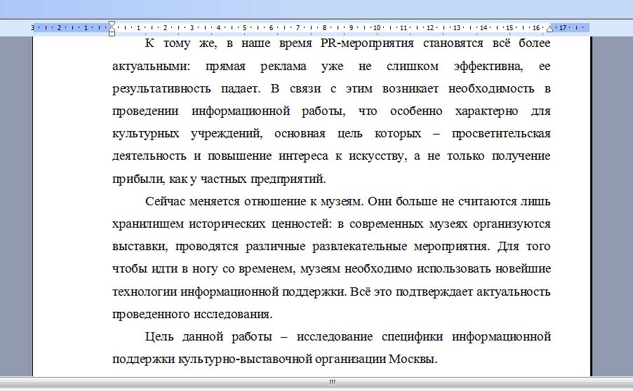This screenshot has width=633, height=391.
Task: Click the left indent square on ruler
Action: 112,34
